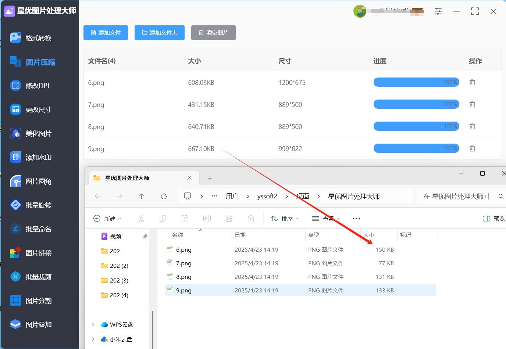Click Share icon in Explorer toolbar
This screenshot has width=506, height=349.
(x=229, y=219)
